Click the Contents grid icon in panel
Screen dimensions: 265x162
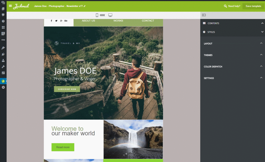(204, 23)
